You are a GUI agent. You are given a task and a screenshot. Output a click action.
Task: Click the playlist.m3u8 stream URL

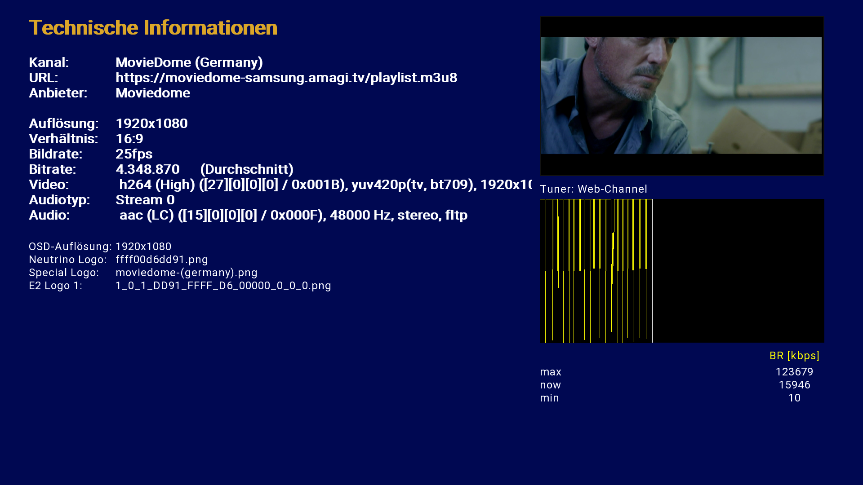coord(286,78)
